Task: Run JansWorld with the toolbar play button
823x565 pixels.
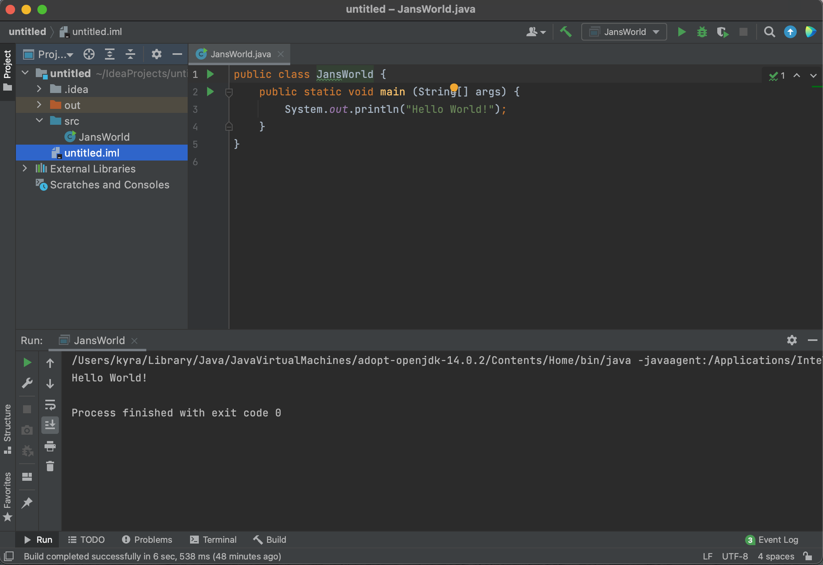Action: click(681, 32)
